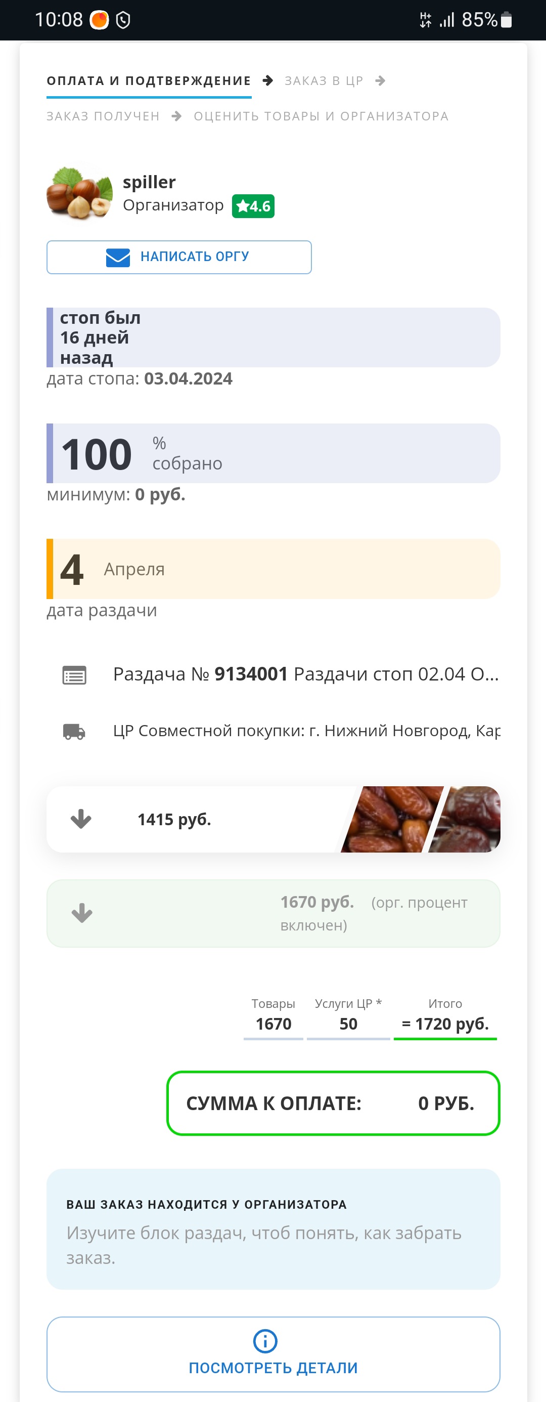
Task: Tap the orange app notification icon
Action: point(99,20)
